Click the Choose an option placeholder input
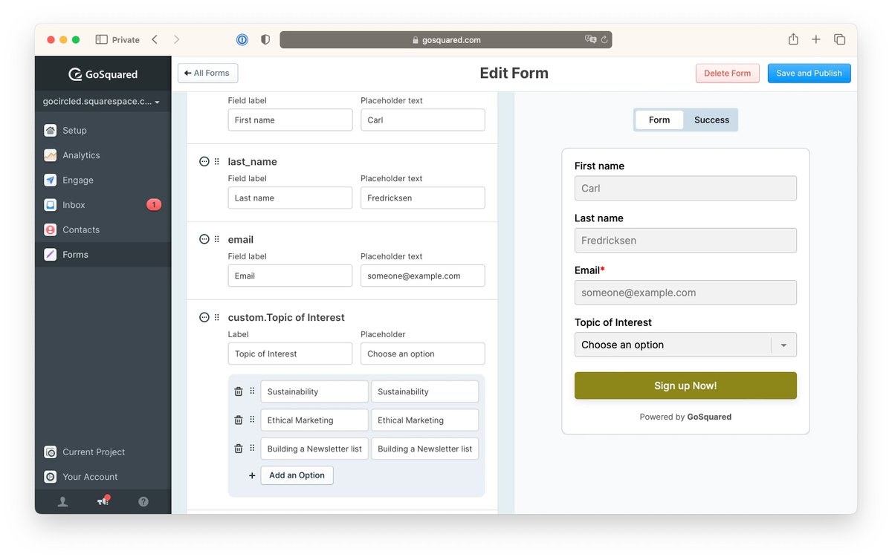Viewport: 892px width, 560px height. click(422, 354)
